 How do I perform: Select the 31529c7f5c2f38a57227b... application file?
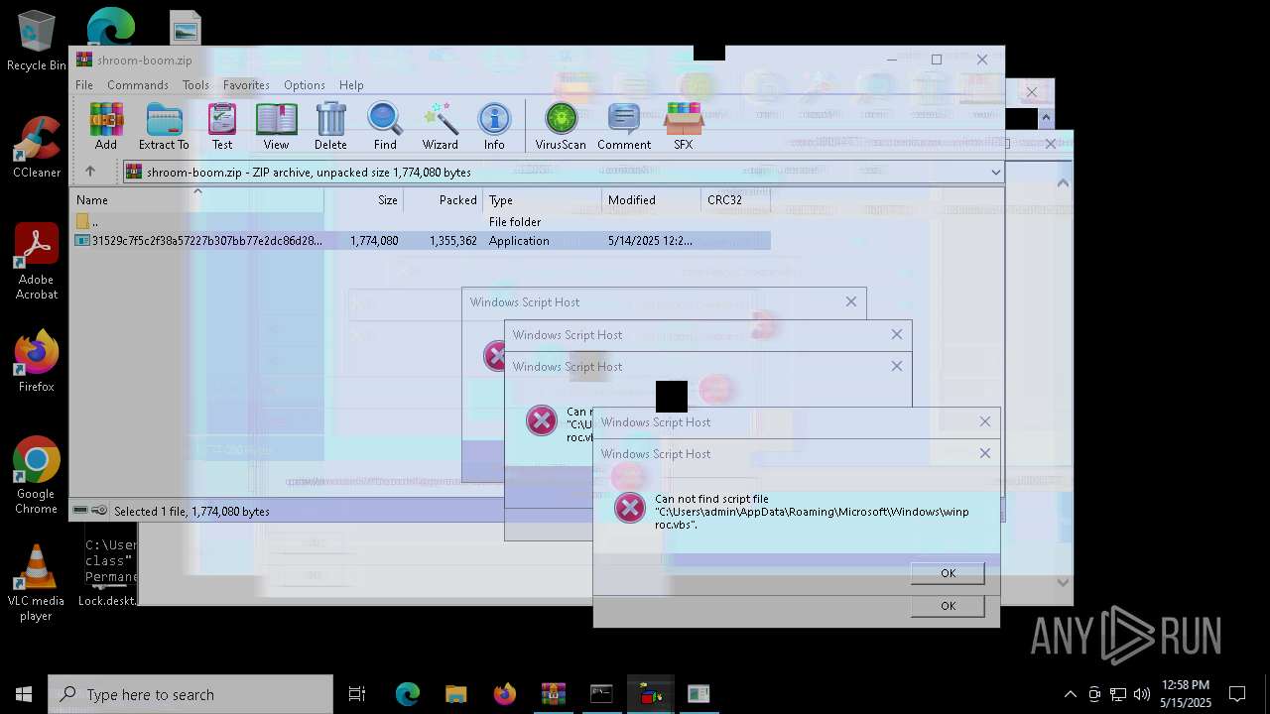point(422,241)
